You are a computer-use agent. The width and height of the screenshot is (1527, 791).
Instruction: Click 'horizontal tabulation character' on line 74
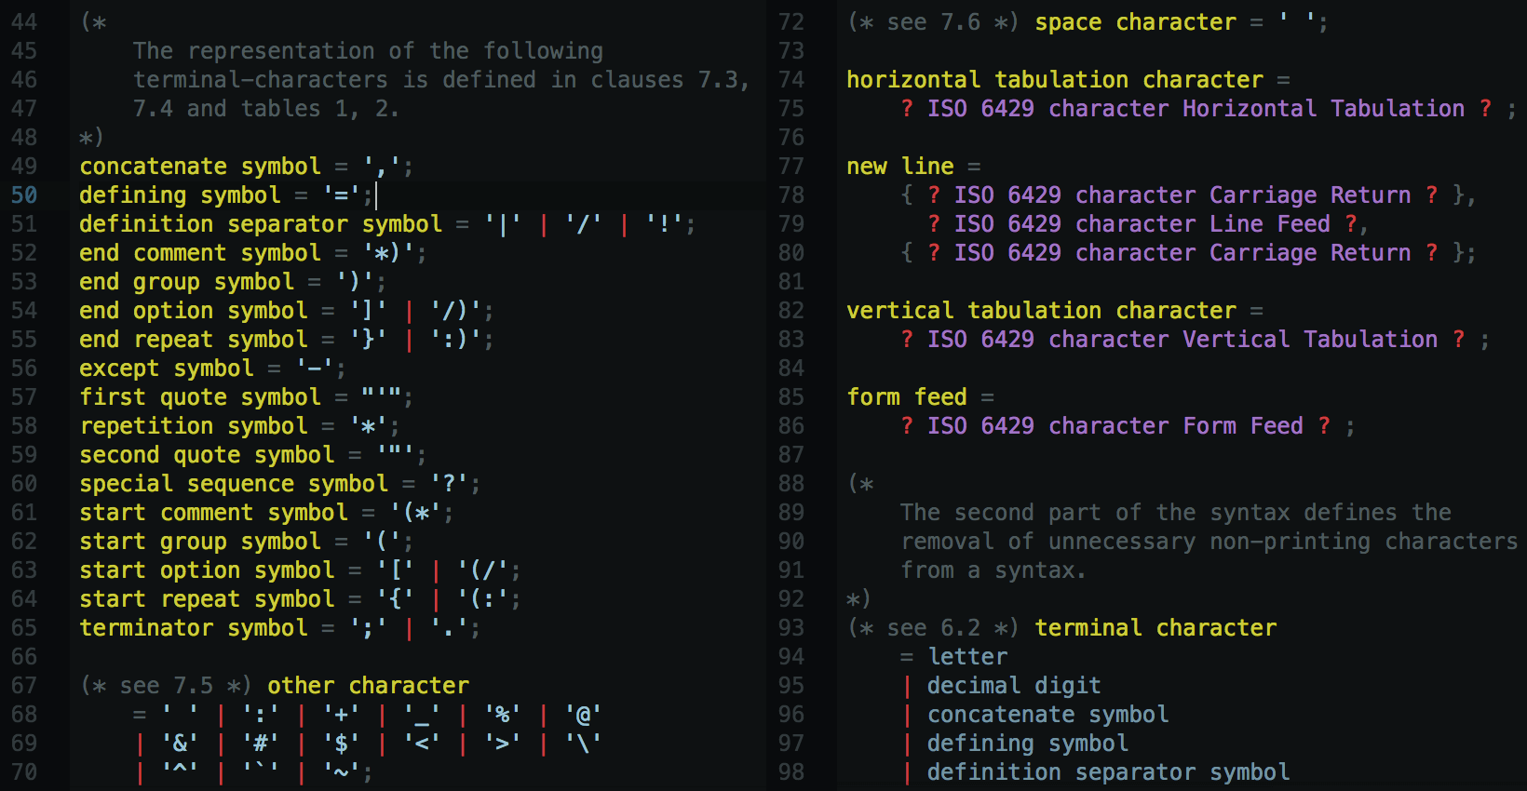[x=1055, y=79]
